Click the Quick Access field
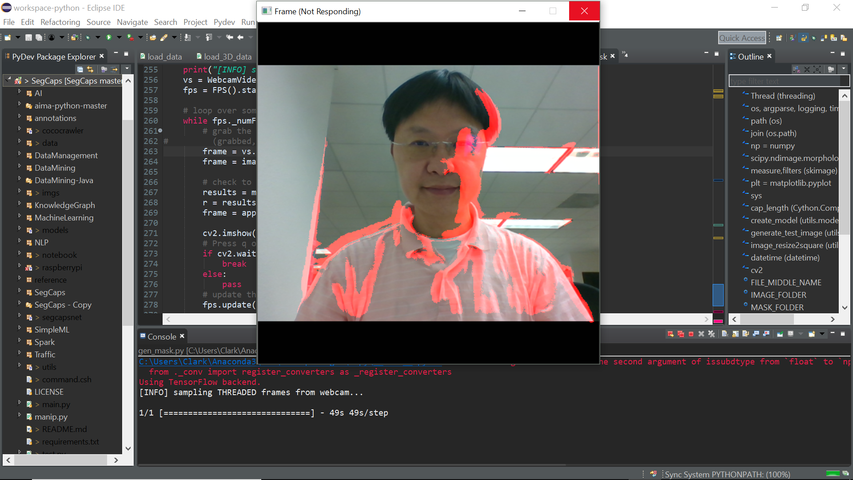The height and width of the screenshot is (480, 853). (741, 38)
